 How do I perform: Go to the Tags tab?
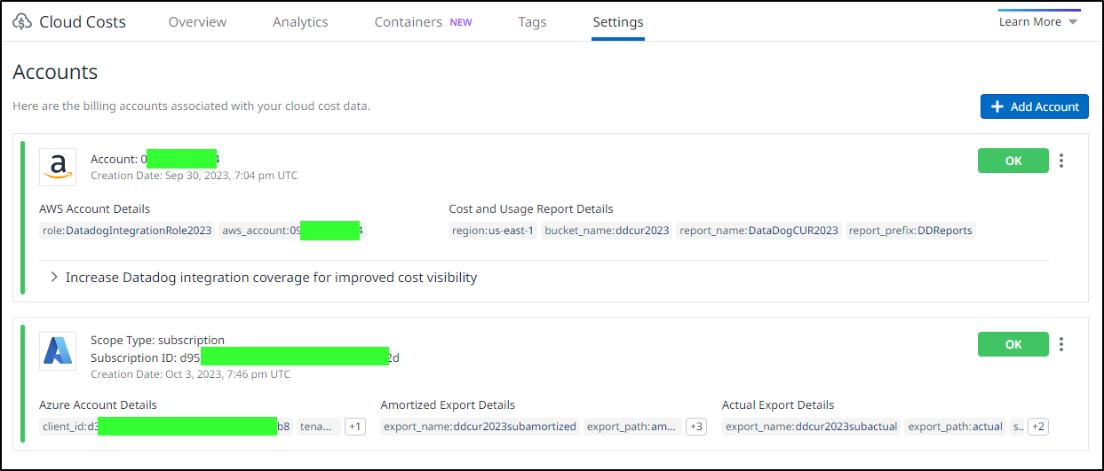(532, 22)
